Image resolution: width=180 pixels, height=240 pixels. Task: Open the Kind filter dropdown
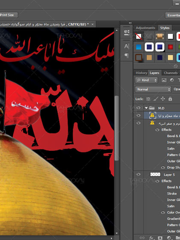146,80
